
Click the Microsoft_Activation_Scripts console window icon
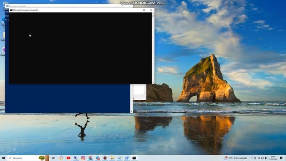tap(11, 10)
